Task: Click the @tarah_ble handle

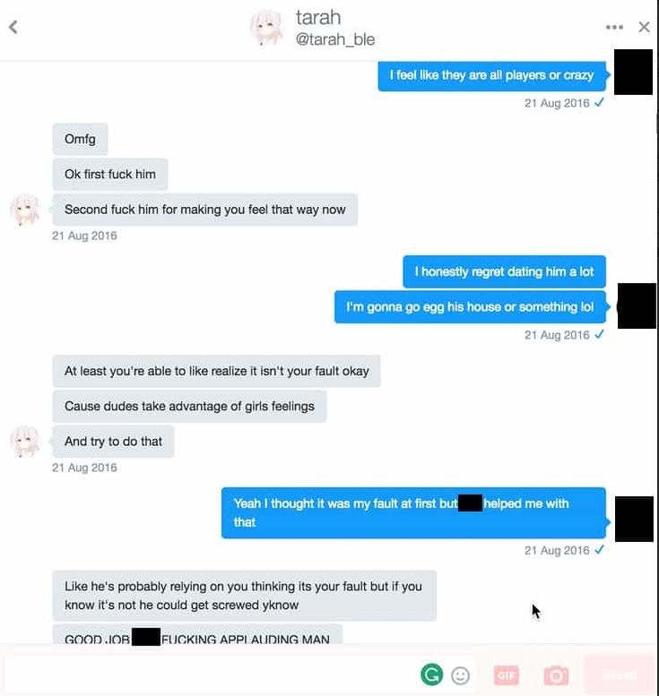Action: (335, 39)
